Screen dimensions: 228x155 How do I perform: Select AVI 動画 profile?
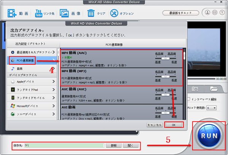point(122,112)
